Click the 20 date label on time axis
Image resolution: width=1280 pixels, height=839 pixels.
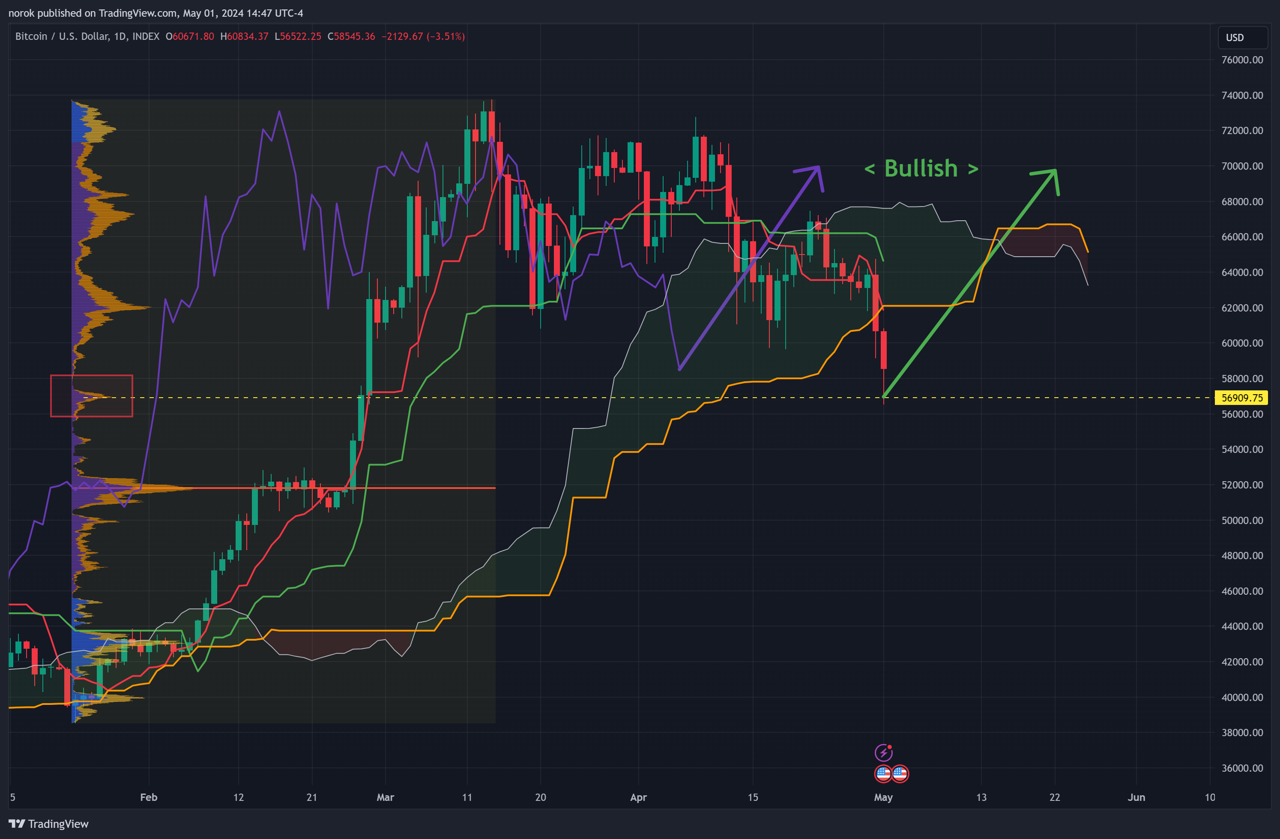(541, 797)
